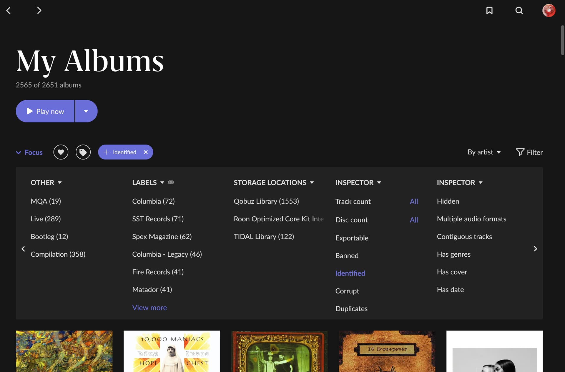Open the user profile avatar
The height and width of the screenshot is (372, 565).
tap(549, 11)
